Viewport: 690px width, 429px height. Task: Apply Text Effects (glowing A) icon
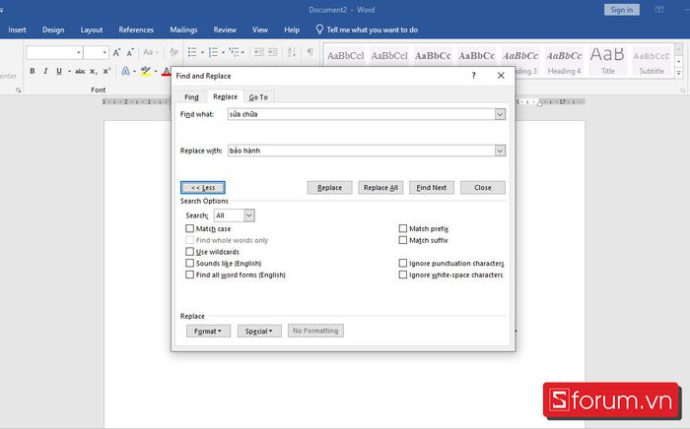(125, 71)
